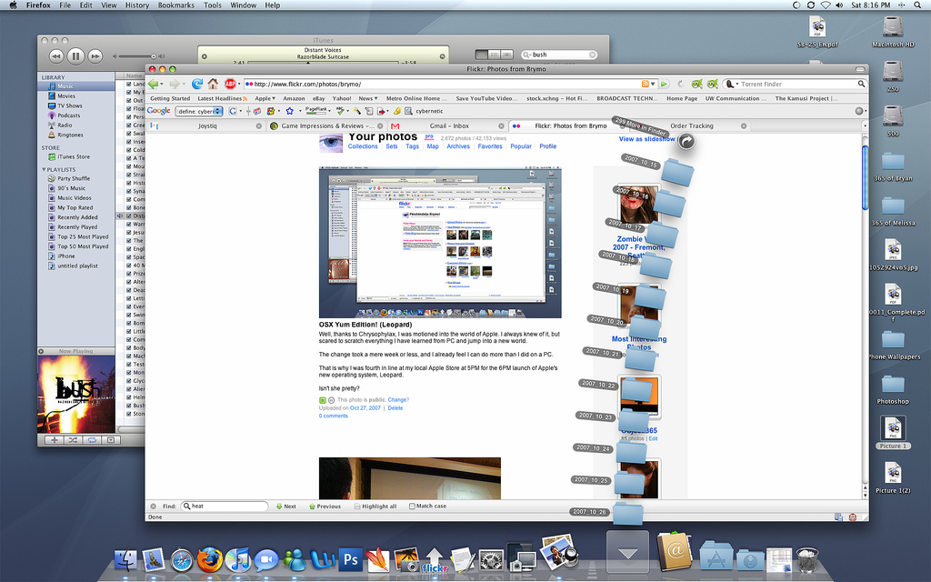Click the Firefox home icon
This screenshot has width=931, height=582.
pos(214,84)
